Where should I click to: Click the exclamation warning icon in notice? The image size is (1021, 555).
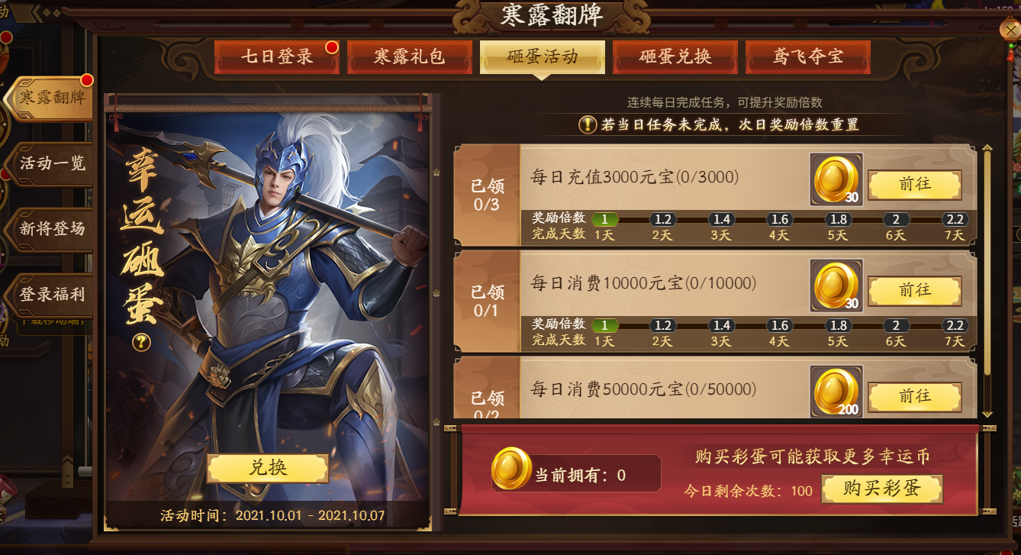pyautogui.click(x=588, y=124)
